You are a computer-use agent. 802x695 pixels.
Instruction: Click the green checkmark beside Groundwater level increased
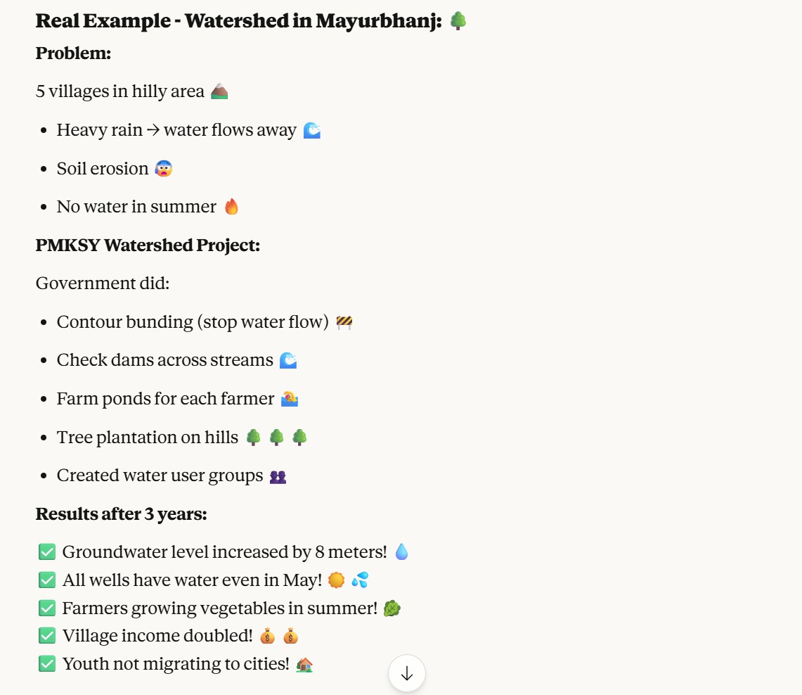47,552
